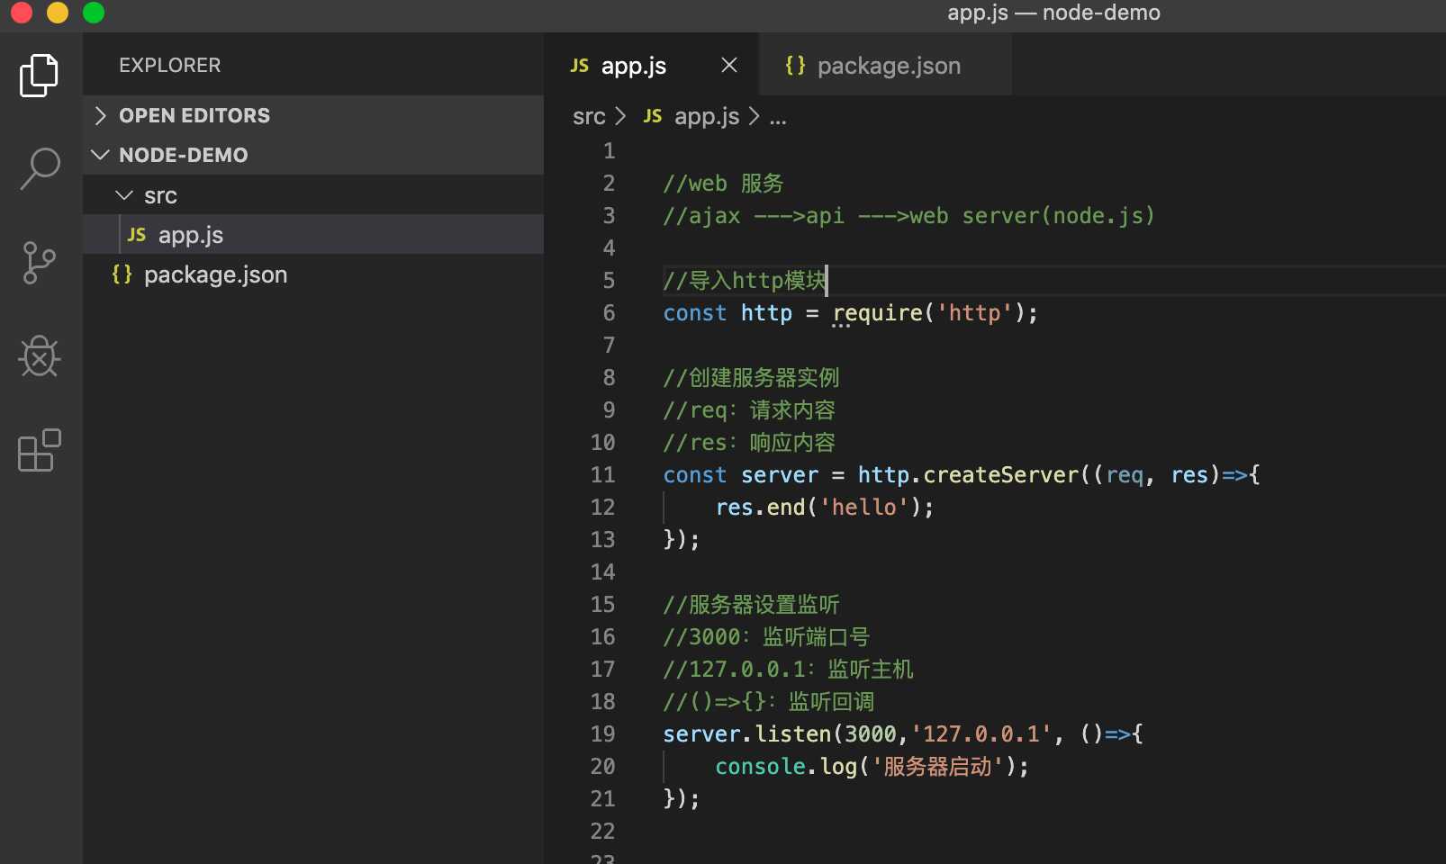Close the app.js editor tab
The width and height of the screenshot is (1446, 864).
click(729, 65)
